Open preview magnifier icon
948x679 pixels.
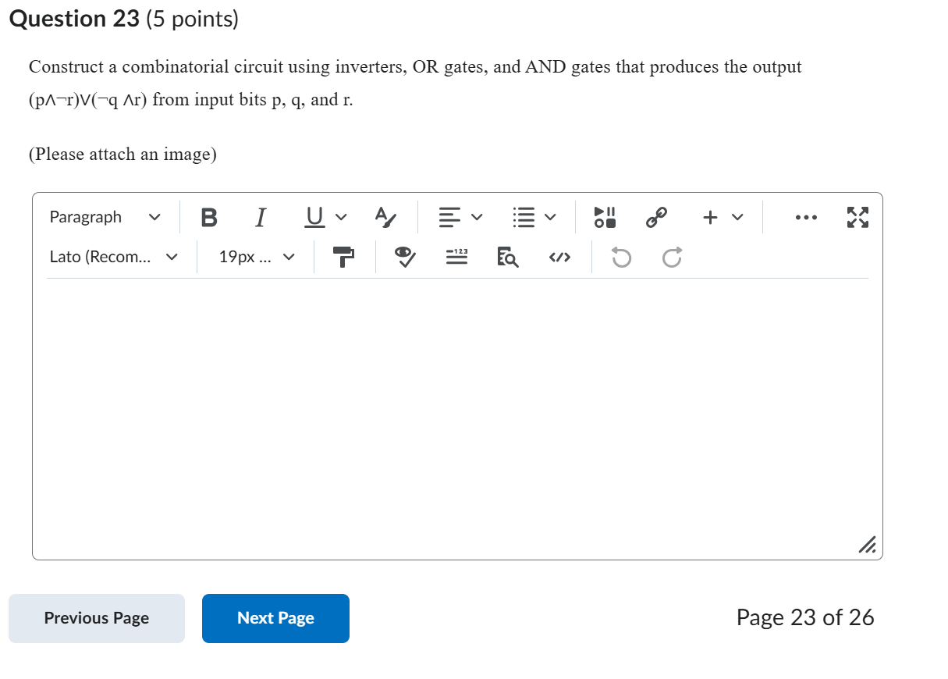[x=509, y=256]
